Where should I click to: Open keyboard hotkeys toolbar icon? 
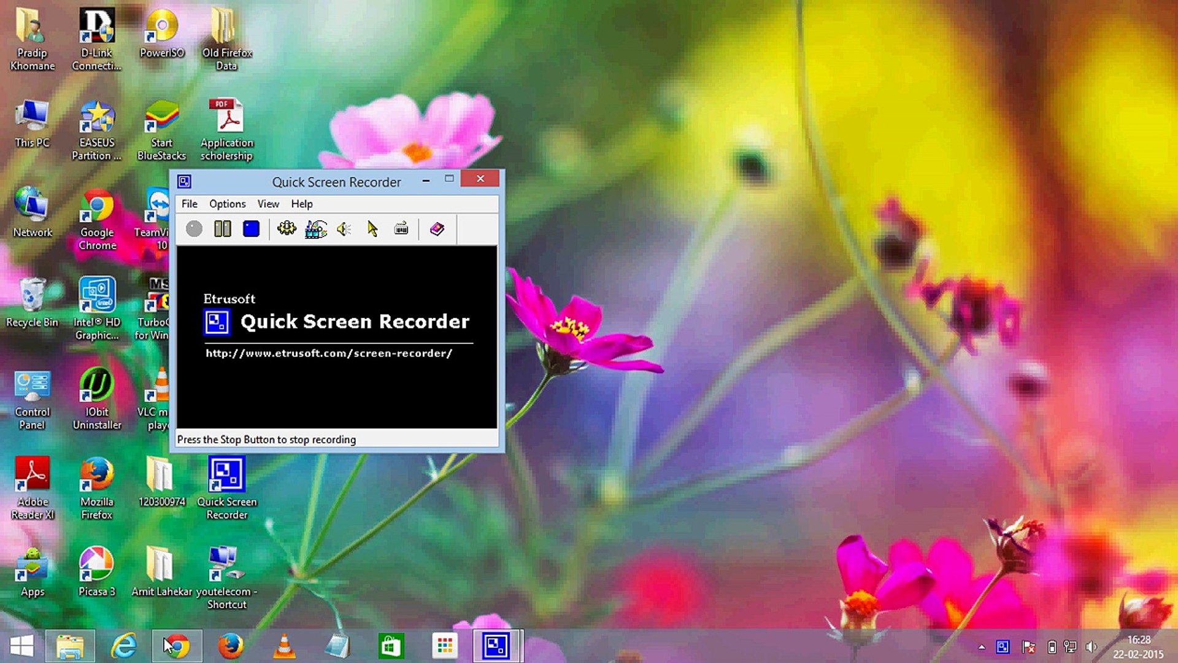tap(401, 229)
